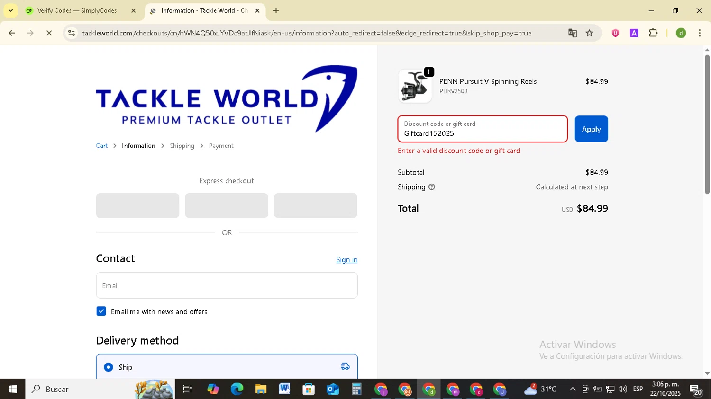
Task: Click the Tackle World logo
Action: [227, 98]
